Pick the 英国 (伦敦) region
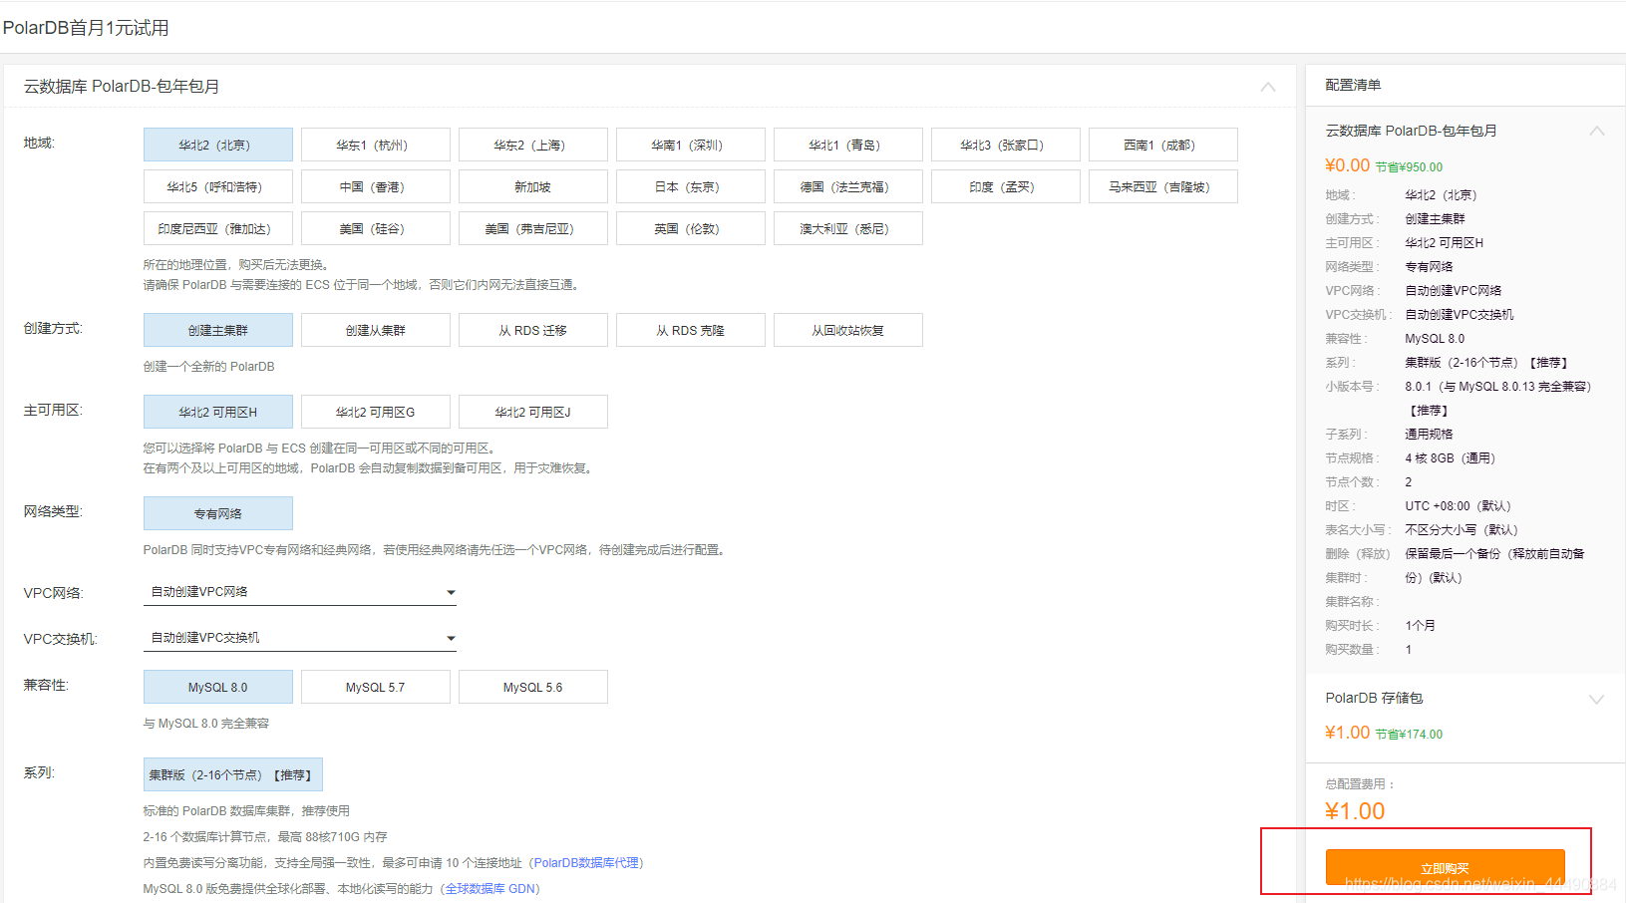 690,228
